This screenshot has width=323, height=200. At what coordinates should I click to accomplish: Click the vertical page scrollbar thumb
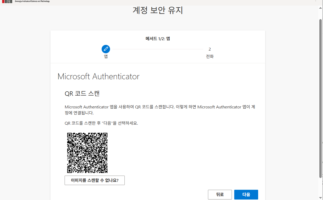[320, 98]
